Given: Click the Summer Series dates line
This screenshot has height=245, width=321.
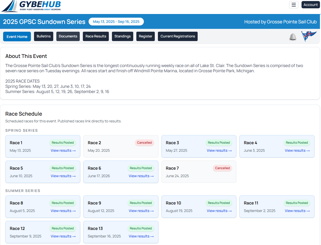Looking at the screenshot, I should [57, 91].
